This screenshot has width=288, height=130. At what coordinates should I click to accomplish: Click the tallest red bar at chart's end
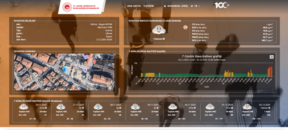271,71
